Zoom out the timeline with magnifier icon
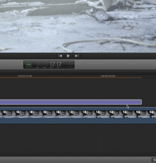The image size is (156, 163). point(154,160)
